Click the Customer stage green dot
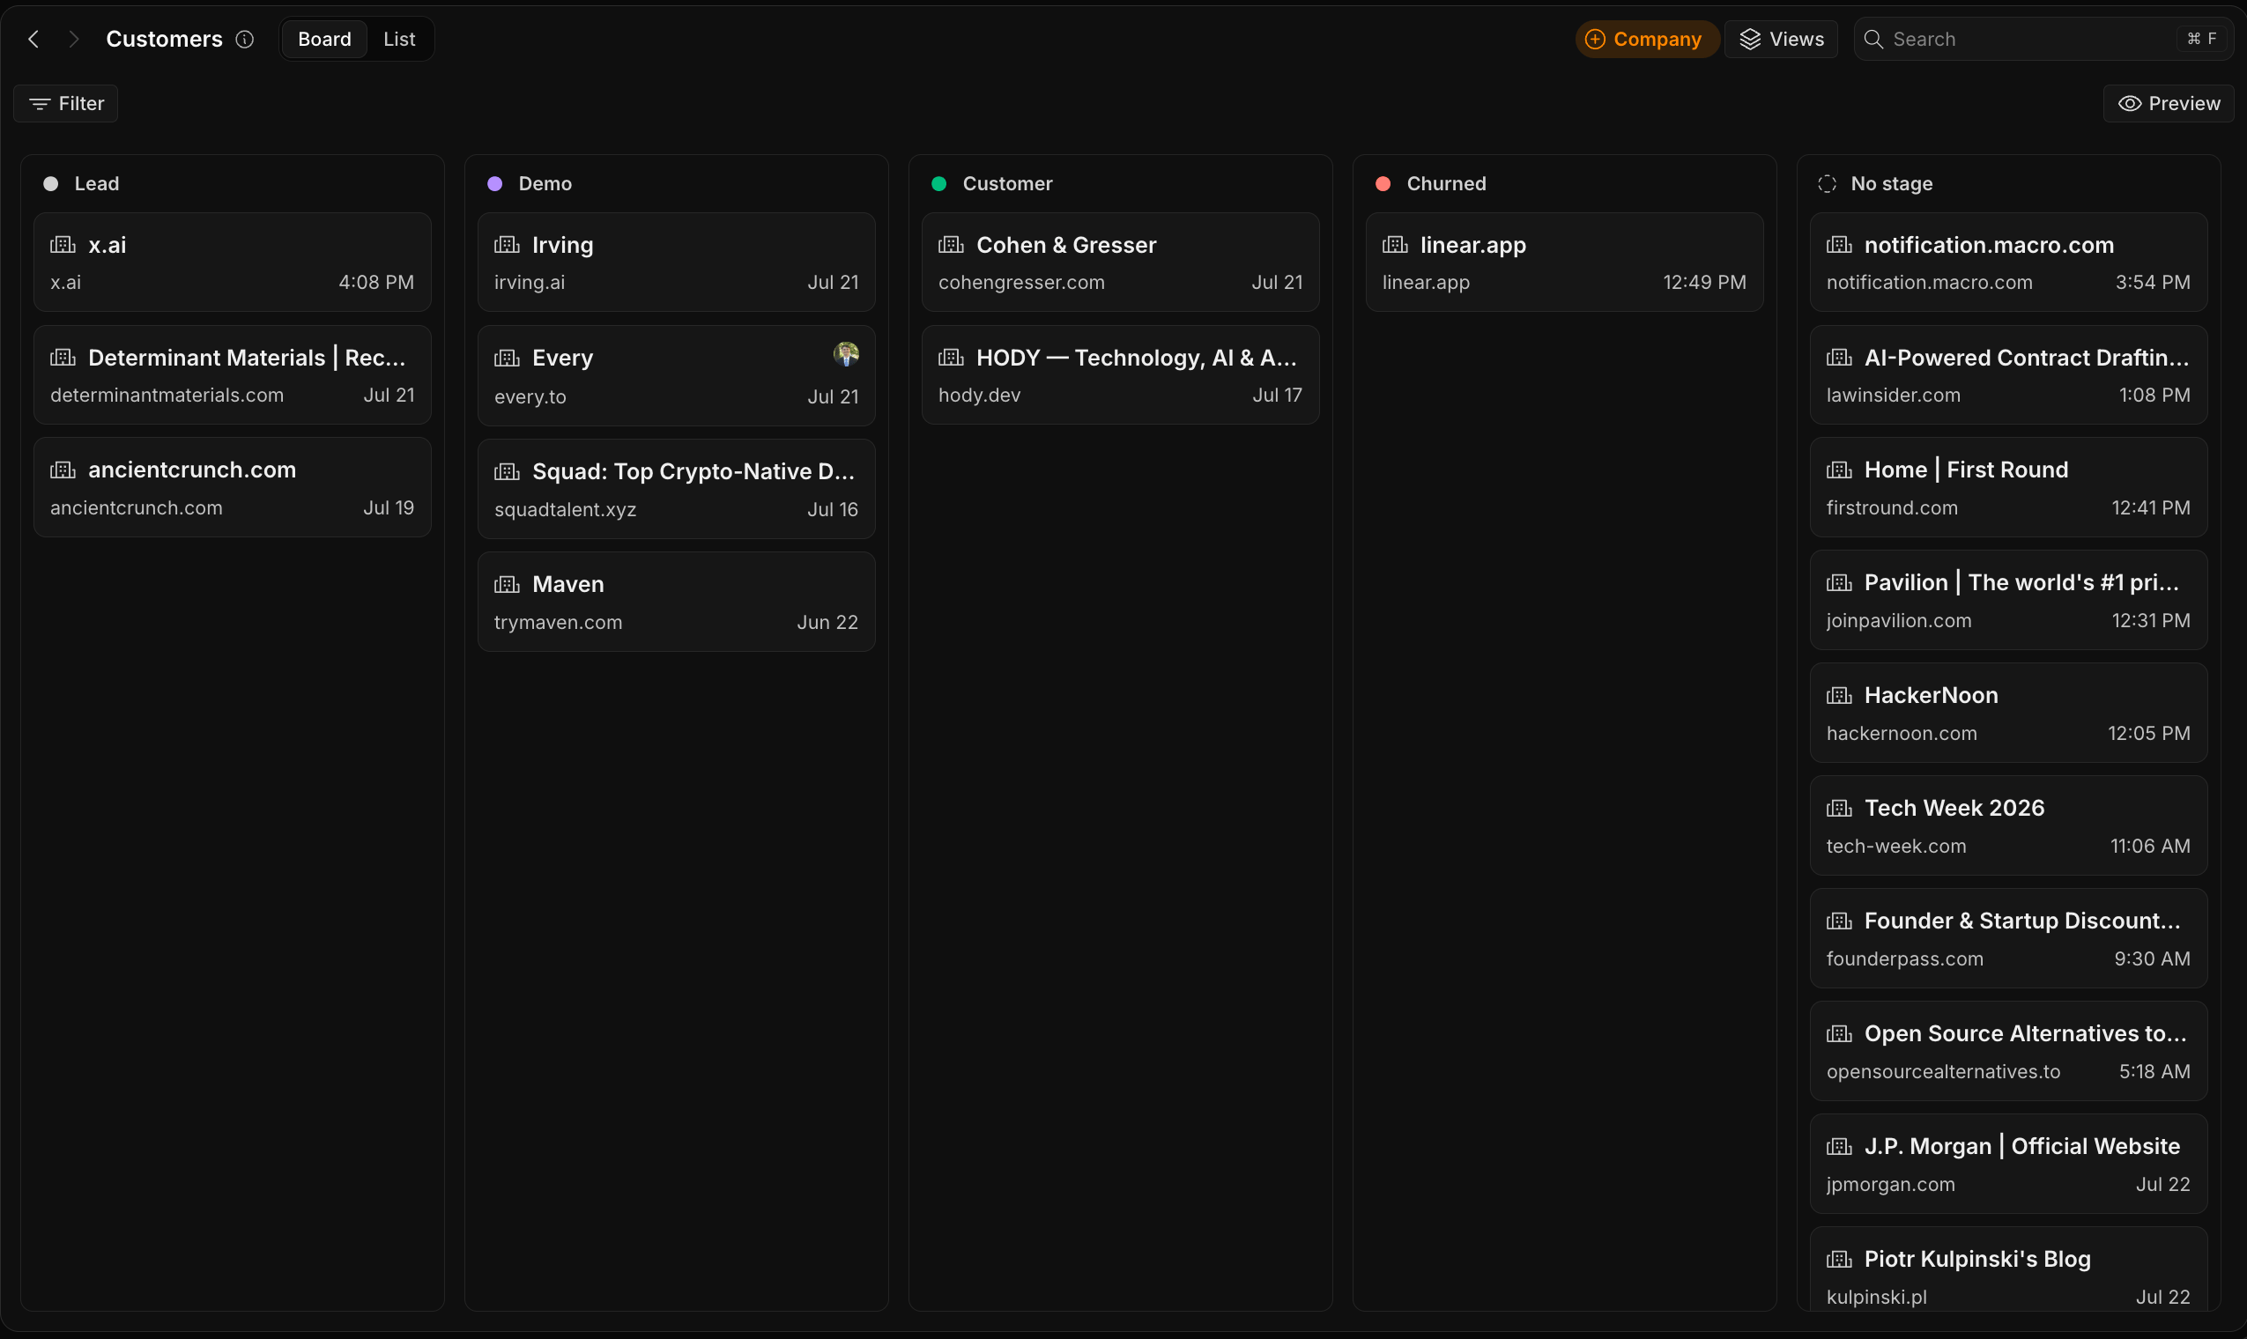 tap(938, 184)
